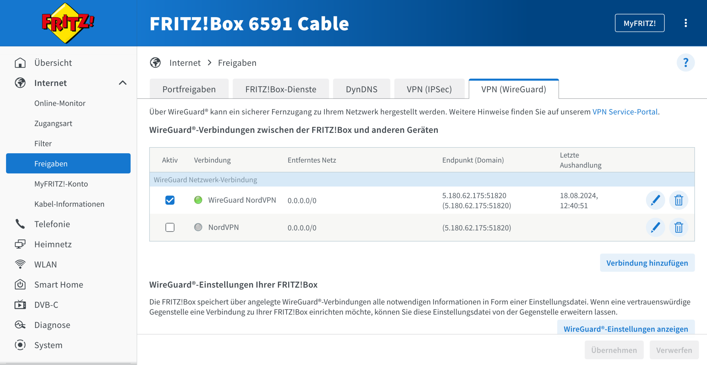
Task: Open Zugangsart in the sidebar
Action: [x=53, y=123]
